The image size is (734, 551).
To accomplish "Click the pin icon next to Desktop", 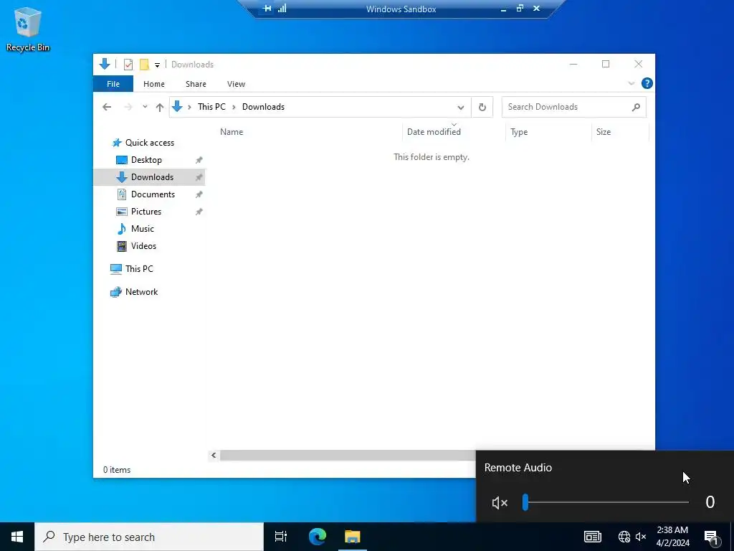I will tap(199, 160).
